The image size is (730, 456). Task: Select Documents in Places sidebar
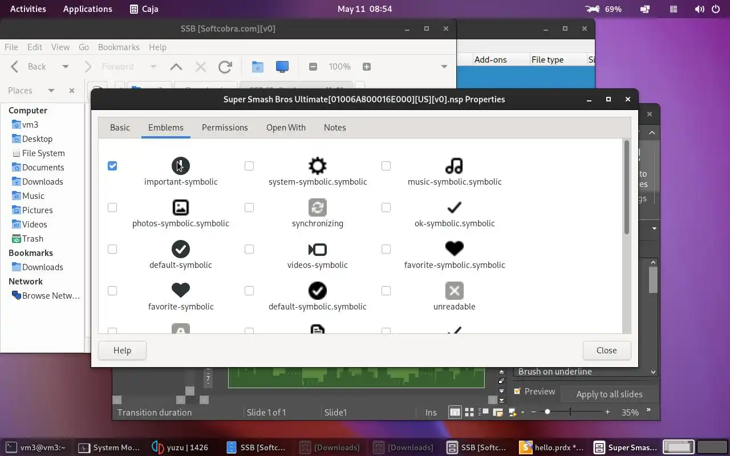(38, 168)
